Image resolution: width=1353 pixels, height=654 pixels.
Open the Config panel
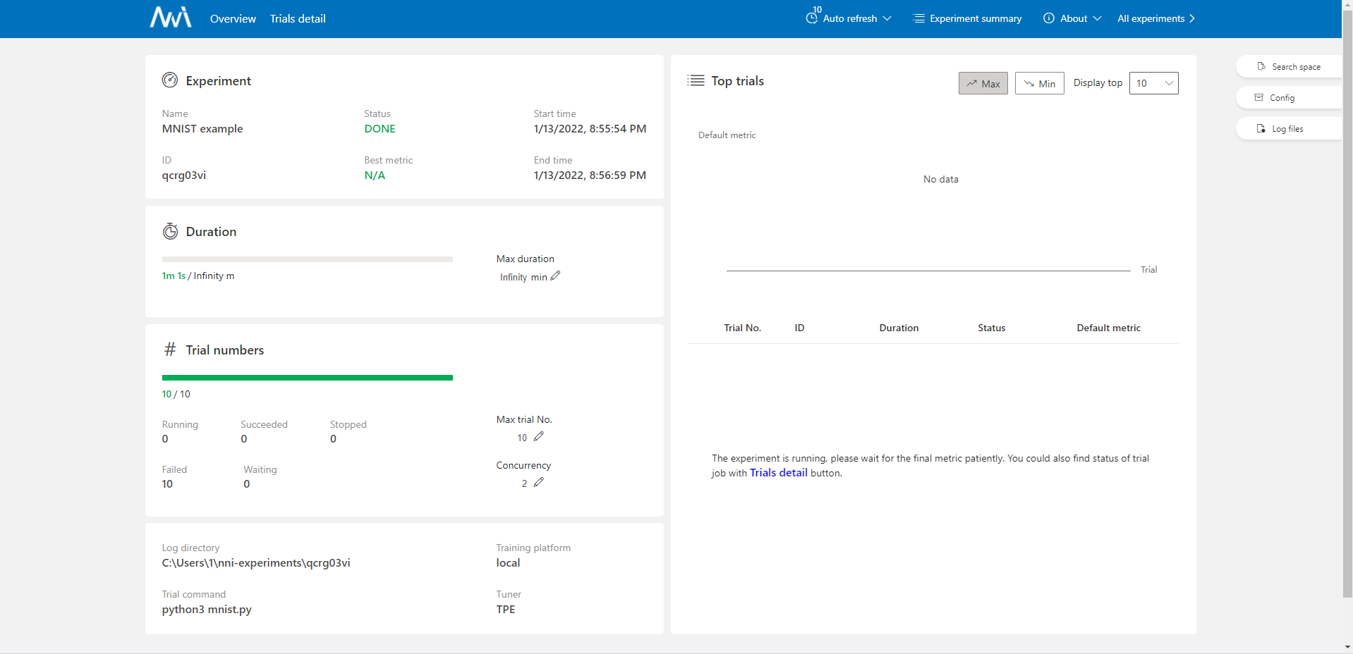(1289, 98)
